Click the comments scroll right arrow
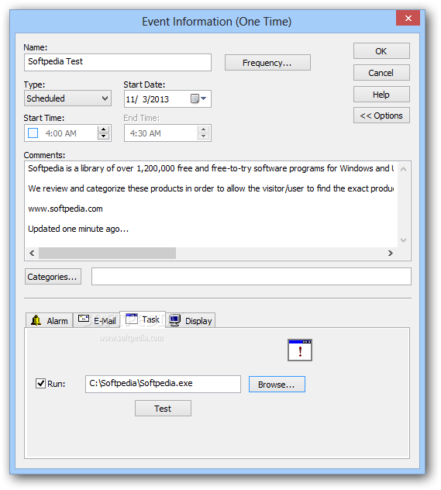441x490 pixels. pyautogui.click(x=391, y=253)
